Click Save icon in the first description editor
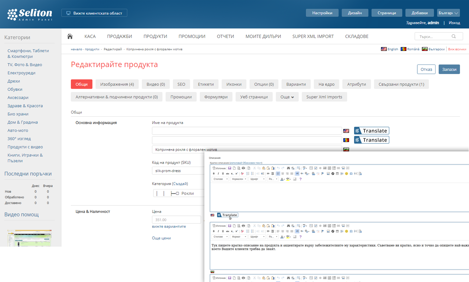Image resolution: width=469 pixels, height=282 pixels. pos(230,168)
